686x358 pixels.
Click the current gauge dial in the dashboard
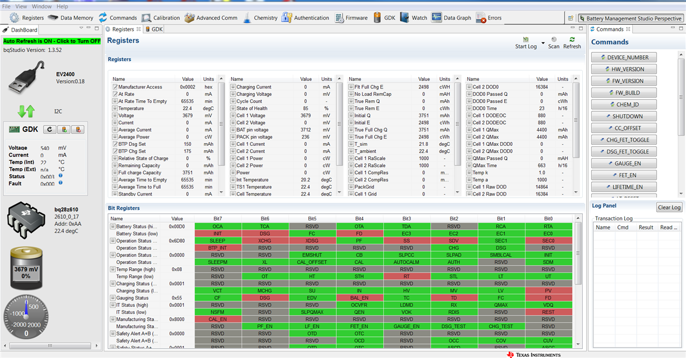click(x=26, y=316)
